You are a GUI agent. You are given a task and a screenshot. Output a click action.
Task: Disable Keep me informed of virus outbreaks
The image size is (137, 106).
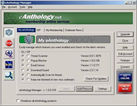[28, 80]
